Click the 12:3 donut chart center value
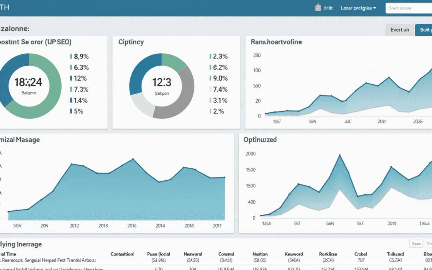Screen dimensions: 432x270 [162, 82]
